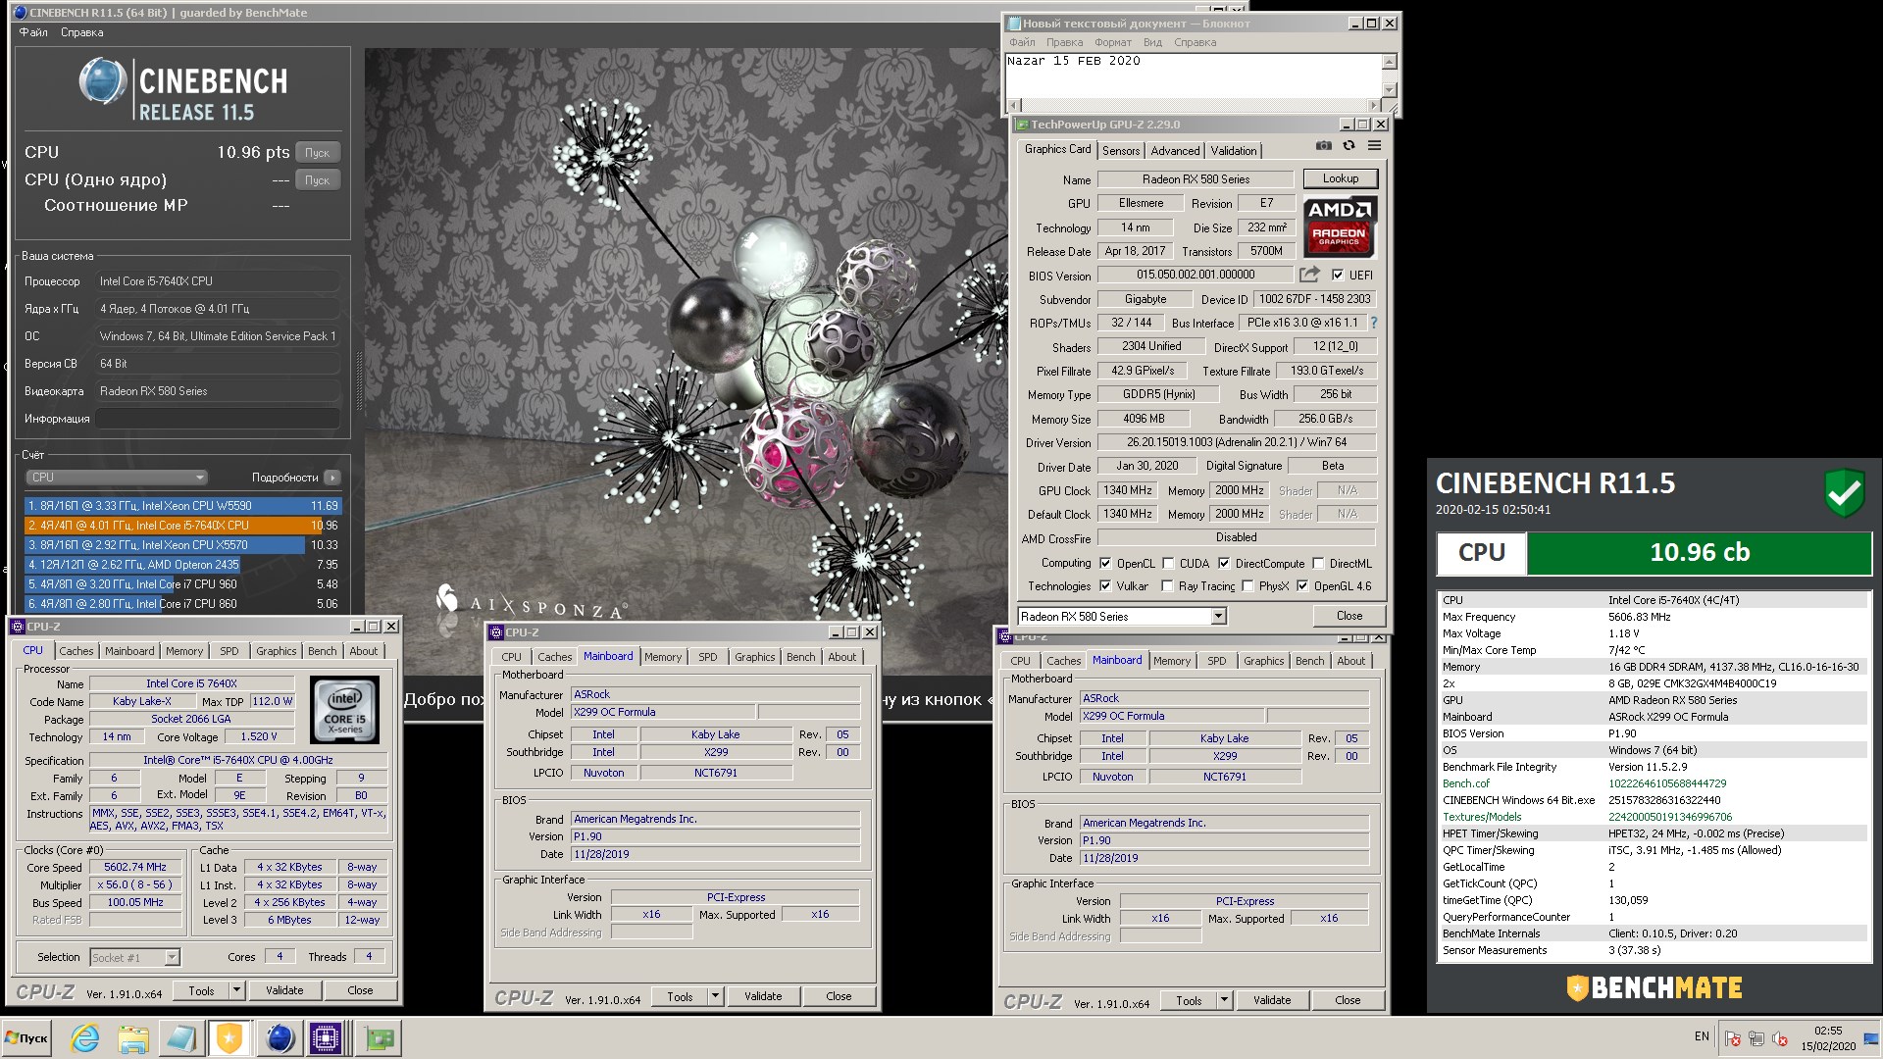Open the Validation tab in GPU-Z

click(x=1233, y=151)
